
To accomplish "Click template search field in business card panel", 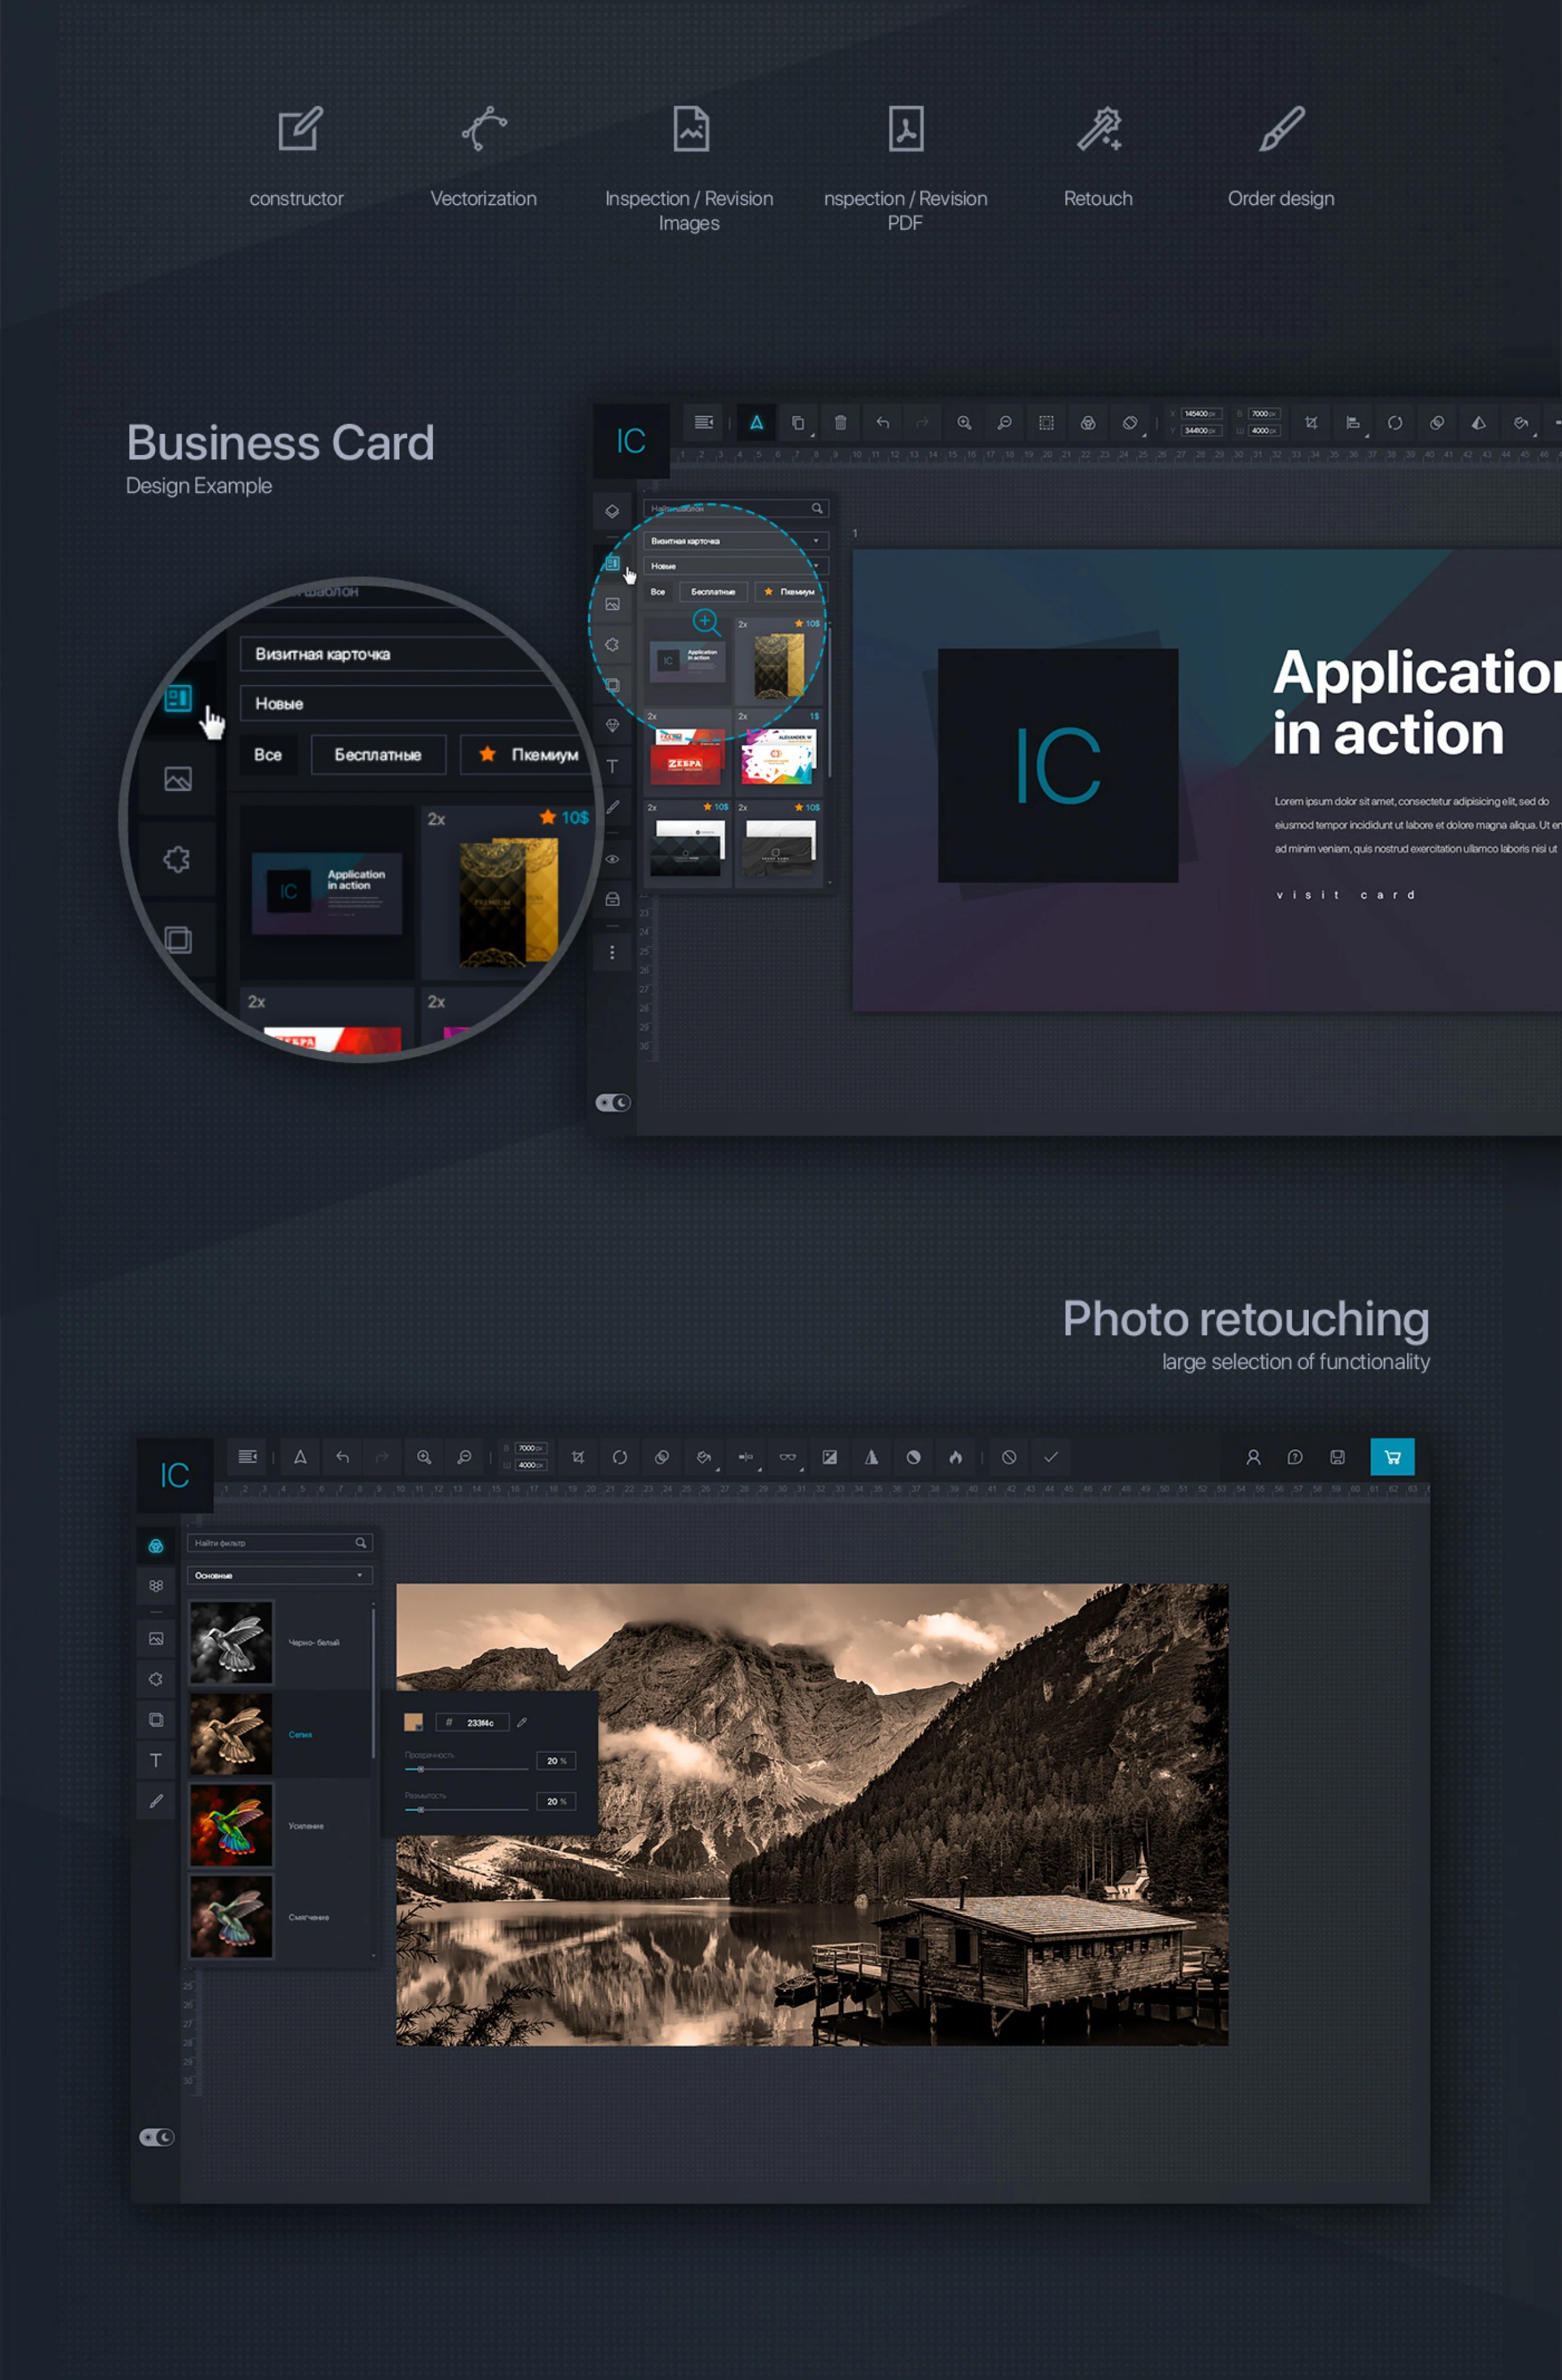I will [x=736, y=508].
